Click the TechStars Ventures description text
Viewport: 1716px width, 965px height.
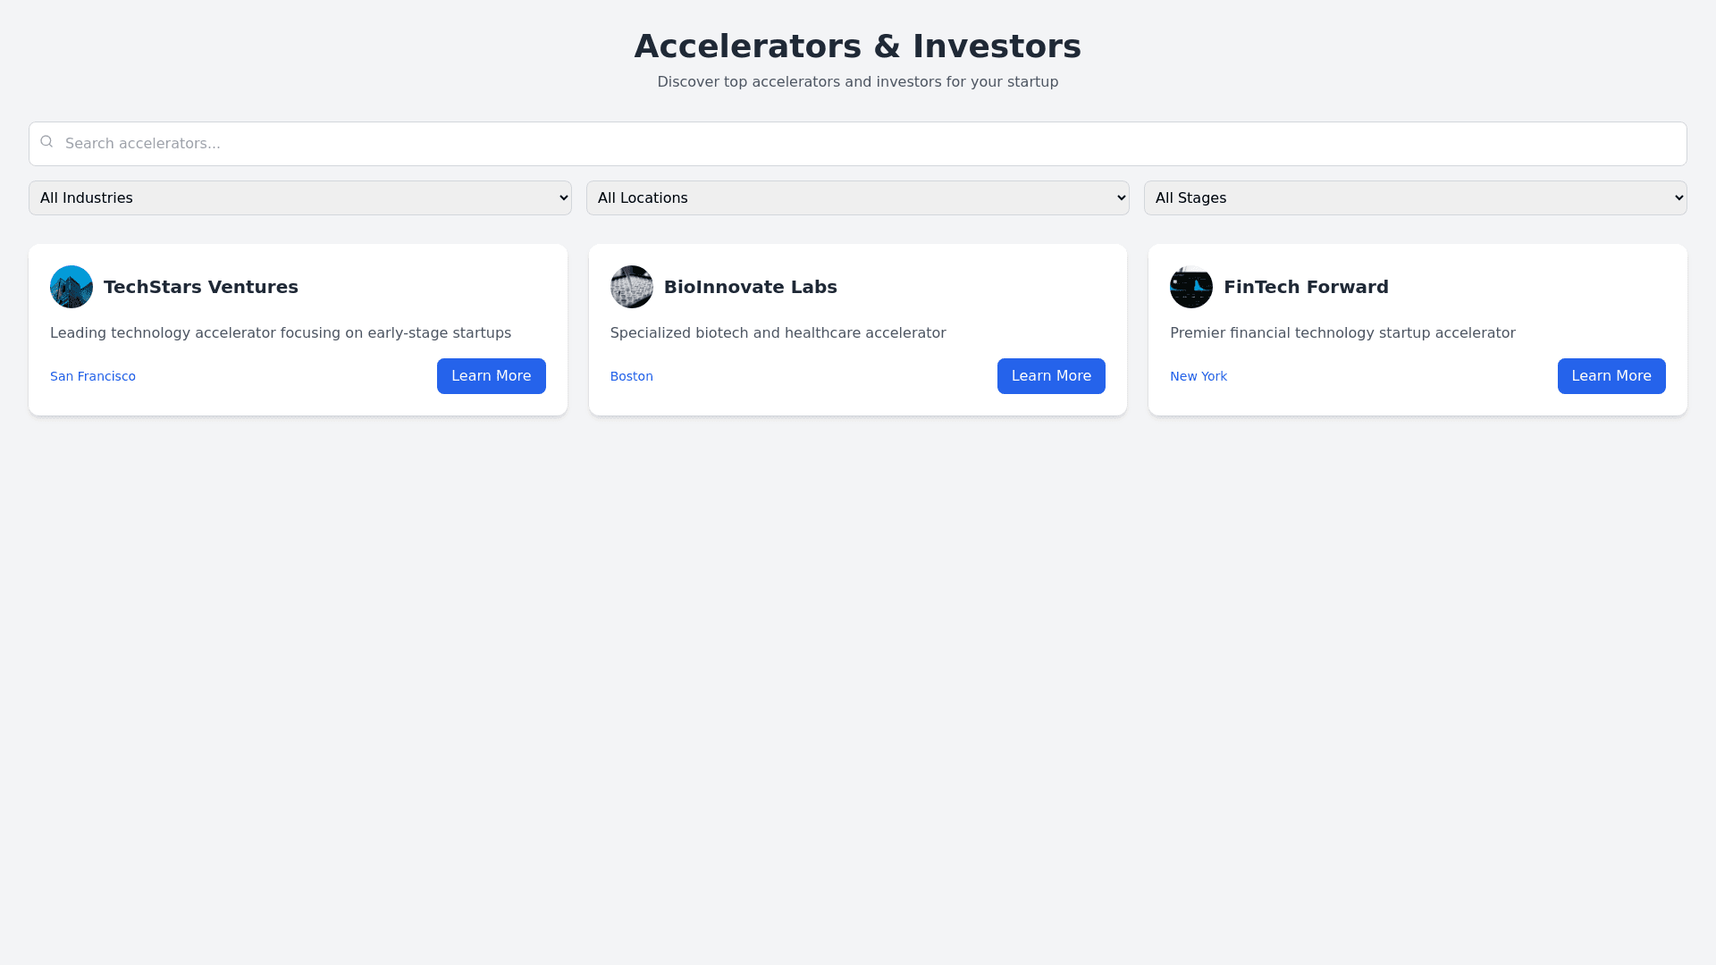(281, 333)
